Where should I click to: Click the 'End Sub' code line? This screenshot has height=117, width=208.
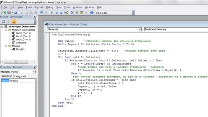57,106
